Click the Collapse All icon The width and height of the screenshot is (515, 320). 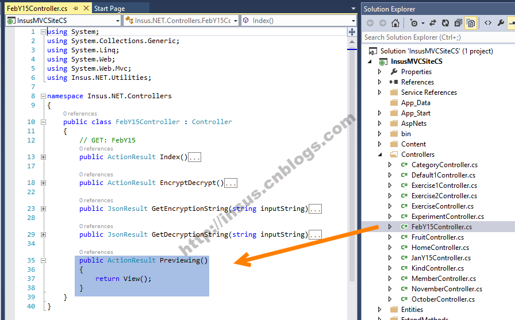[458, 23]
